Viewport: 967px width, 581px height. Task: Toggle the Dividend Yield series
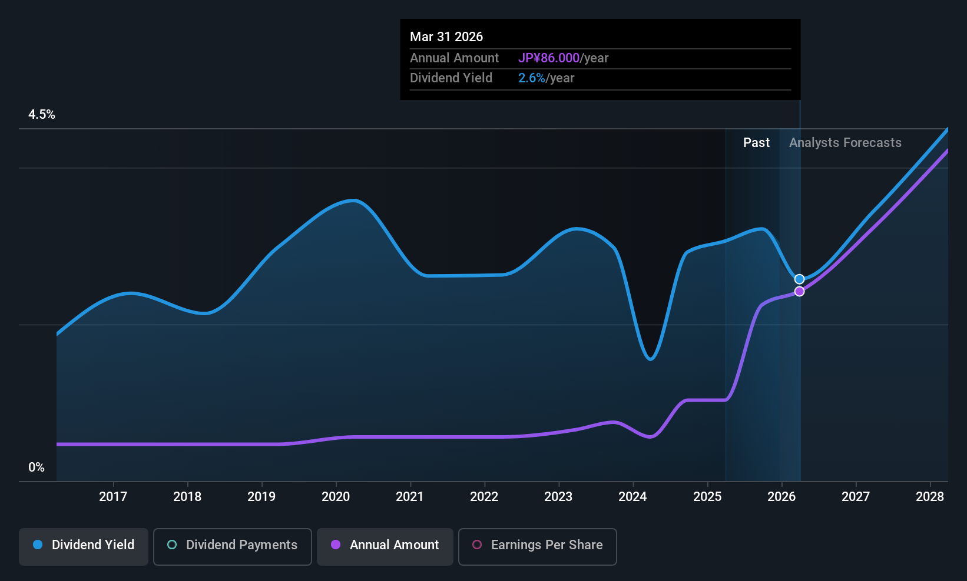[84, 546]
